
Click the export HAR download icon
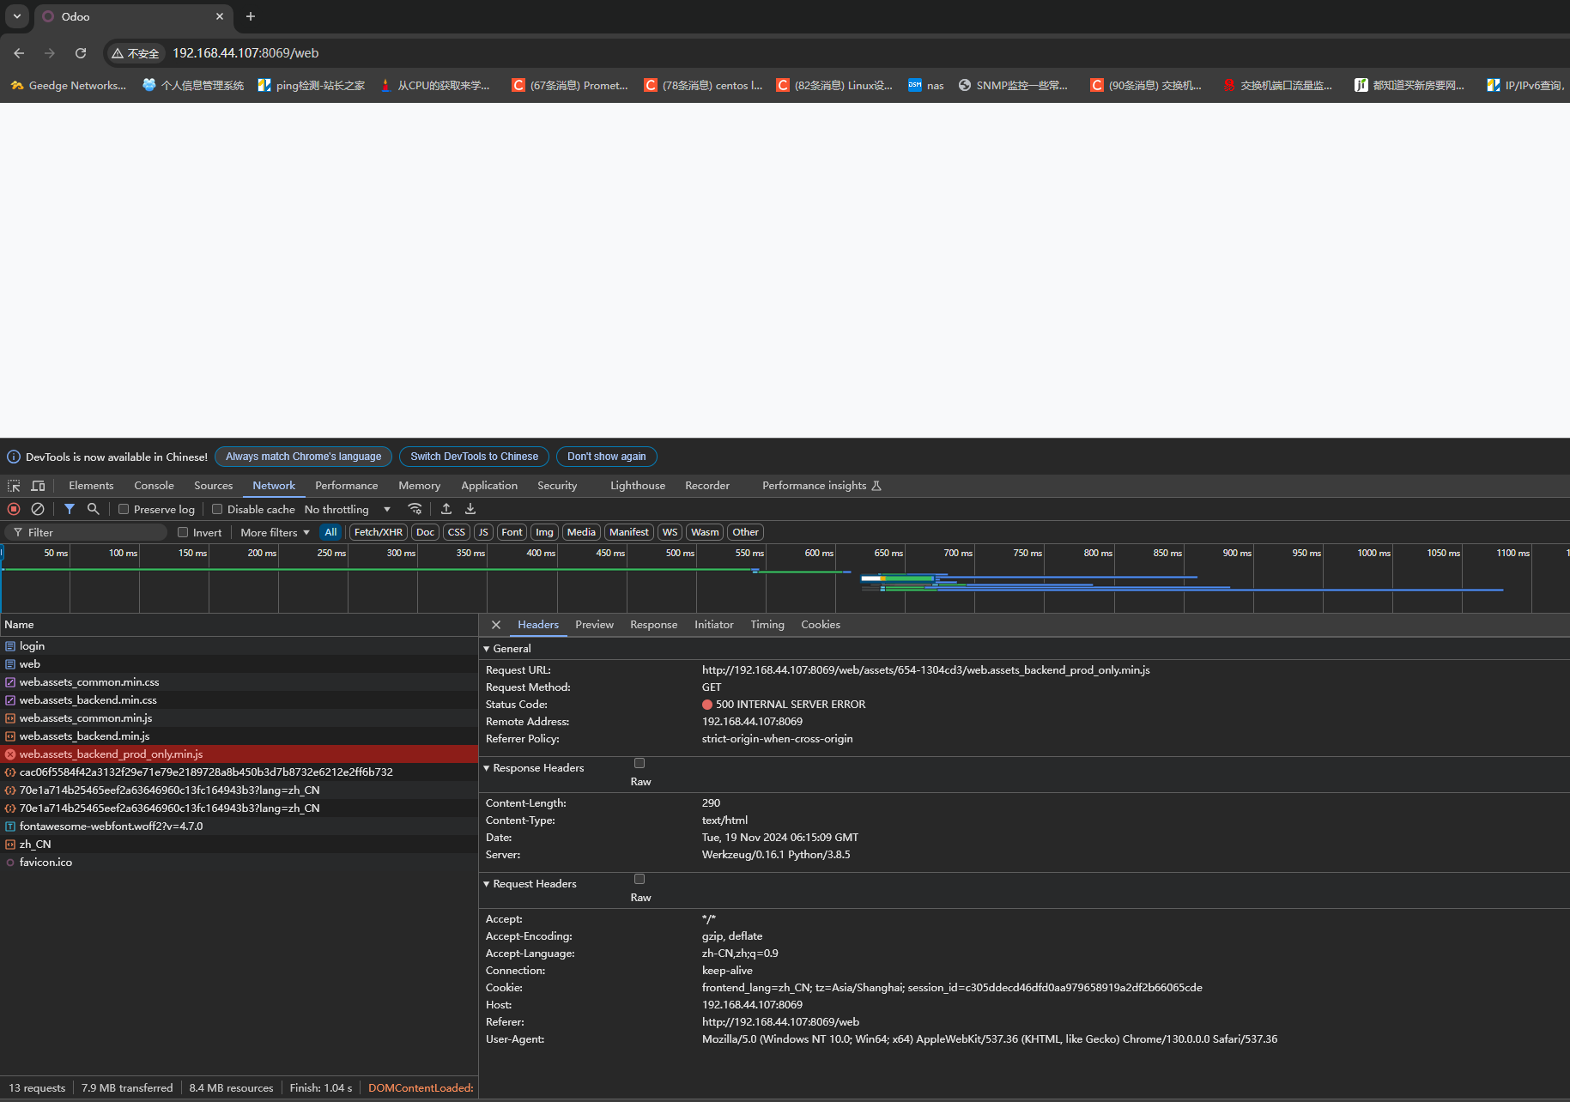click(470, 509)
